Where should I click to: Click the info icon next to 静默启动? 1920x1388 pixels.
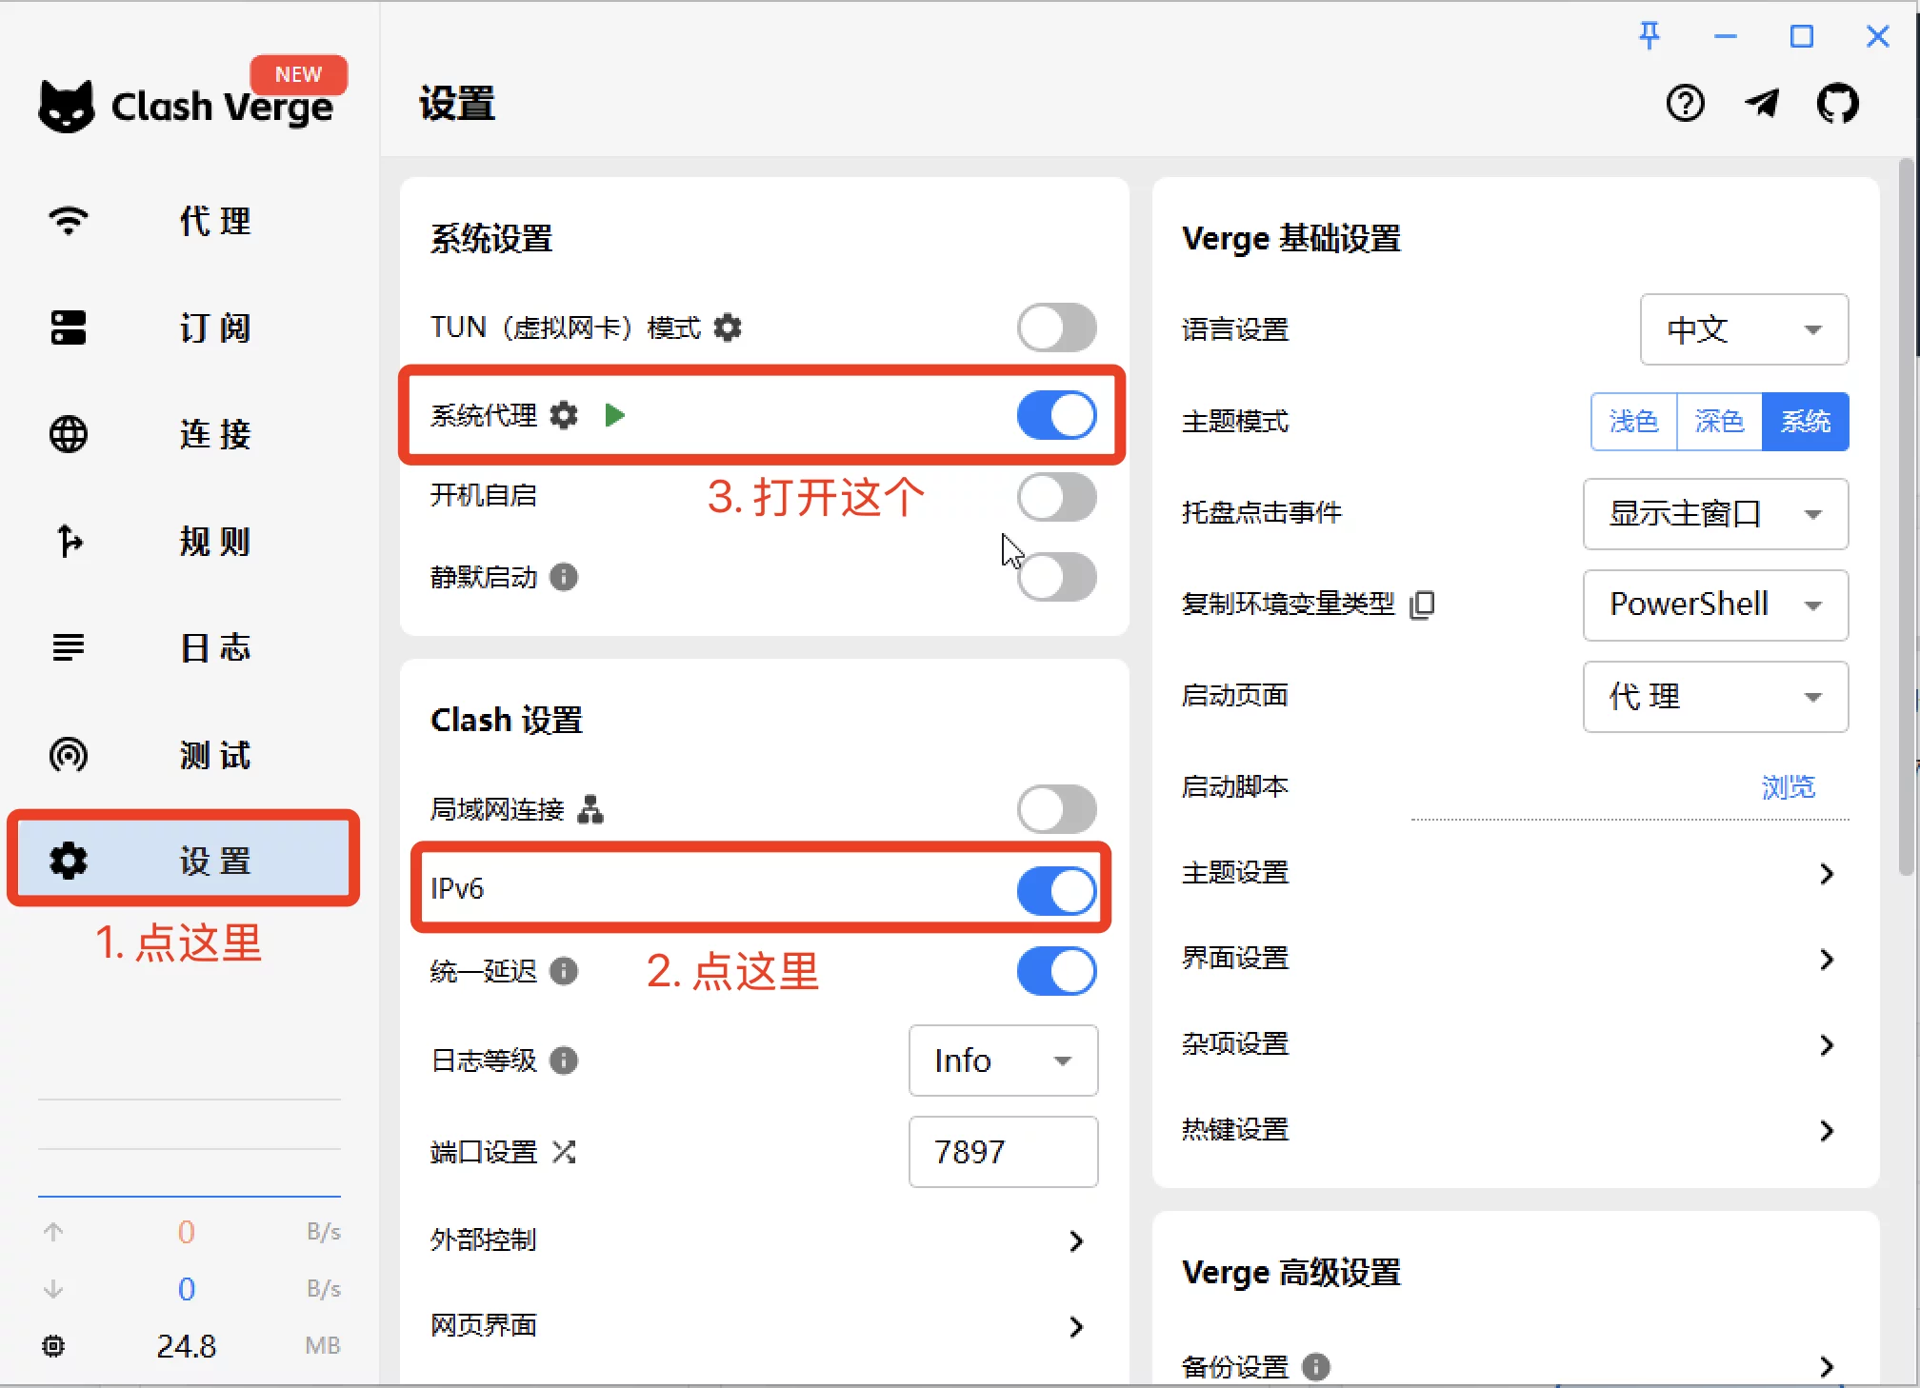tap(563, 578)
